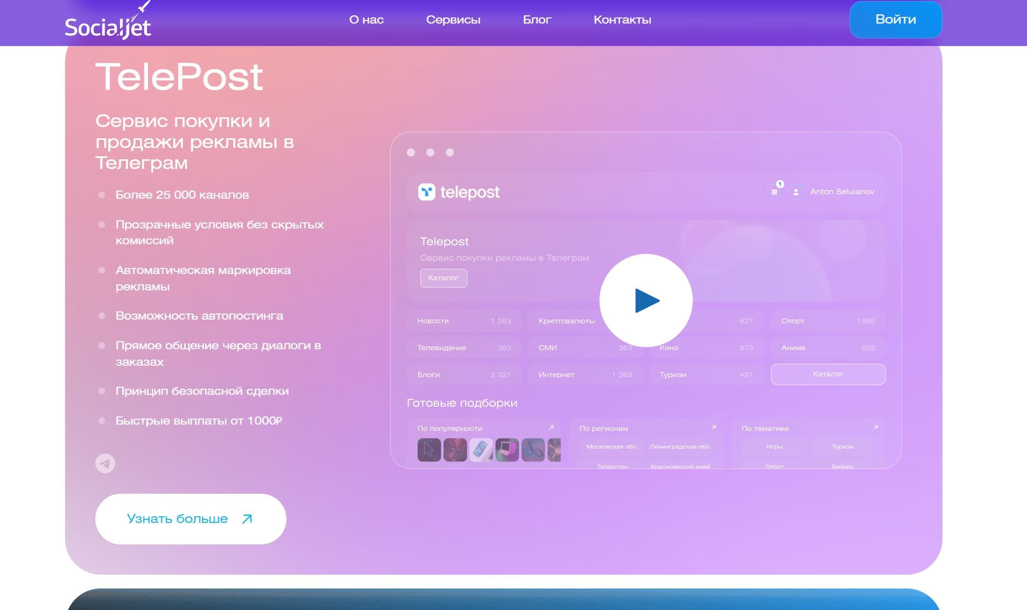Open arrow next to По регионам
This screenshot has width=1027, height=610.
pyautogui.click(x=713, y=428)
